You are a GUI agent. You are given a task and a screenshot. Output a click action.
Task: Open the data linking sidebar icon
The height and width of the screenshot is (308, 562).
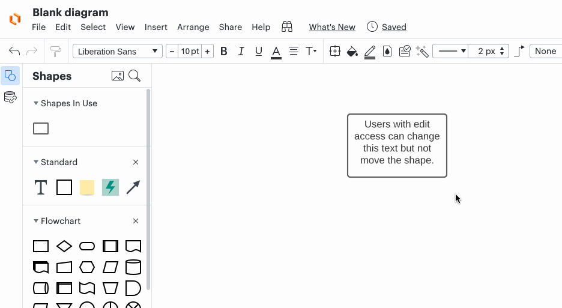[x=10, y=97]
